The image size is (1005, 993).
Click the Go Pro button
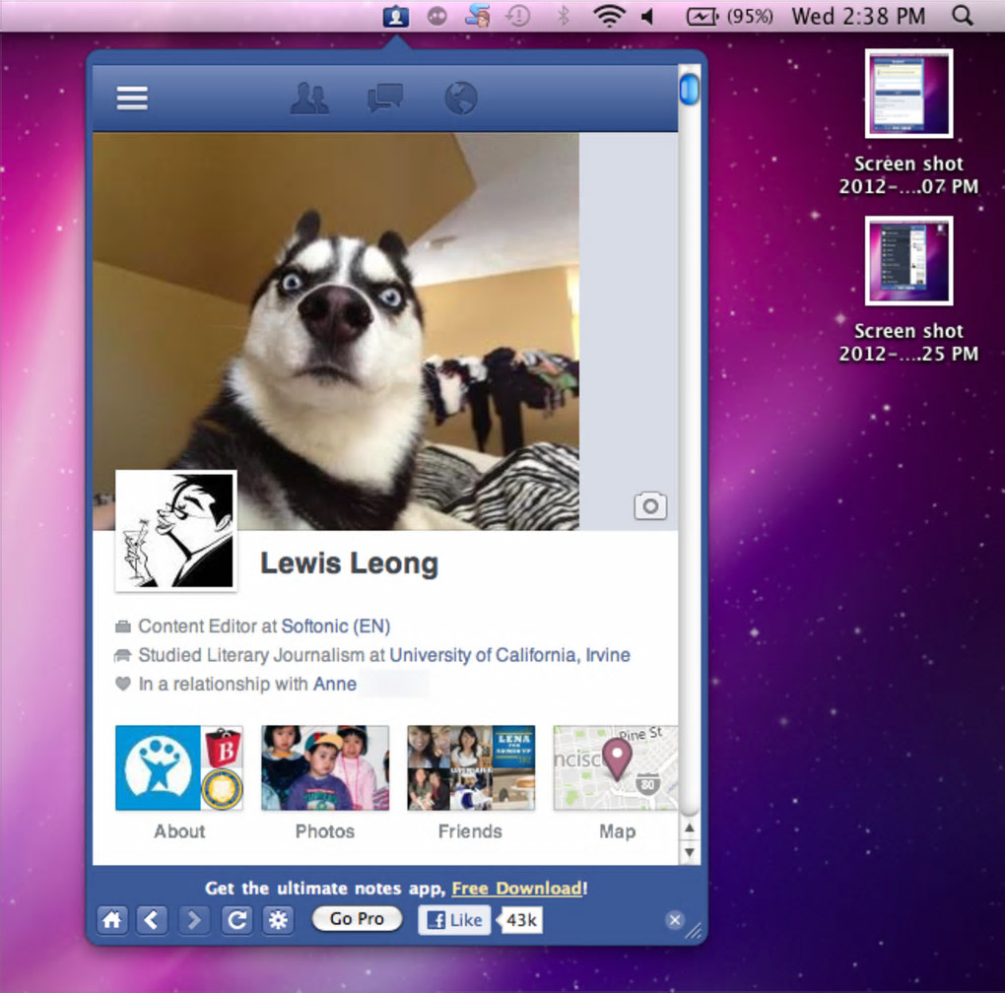357,919
